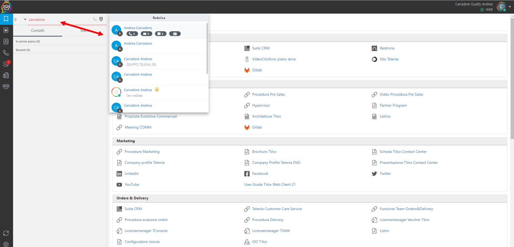Screen dimensions: 514x247
Task: Open Scheda TVox Contact Center link
Action: (x=403, y=152)
